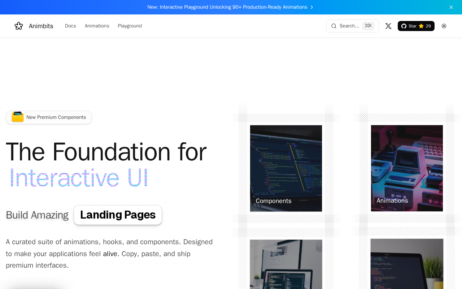Viewport: 462px width, 289px height.
Task: Open the X (Twitter) profile icon
Action: 388,26
